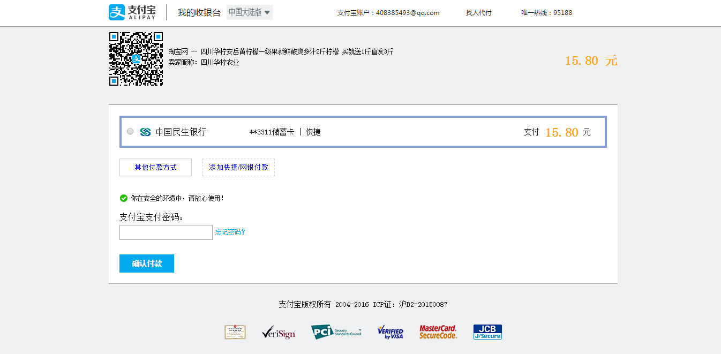Click the PCI Security Standards badge

[x=336, y=332]
